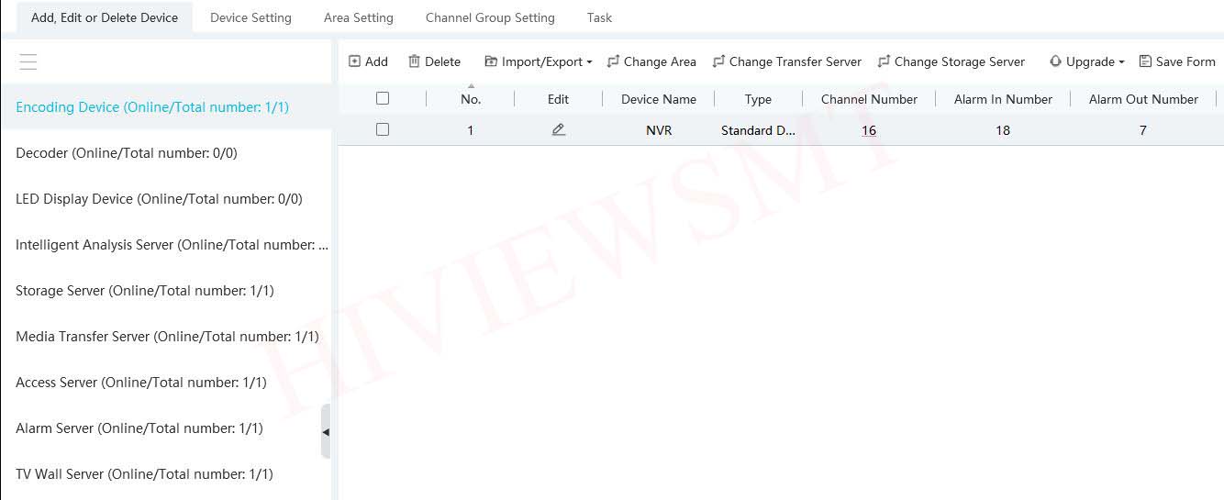Open the Import/Export dropdown
The image size is (1224, 500).
[539, 61]
